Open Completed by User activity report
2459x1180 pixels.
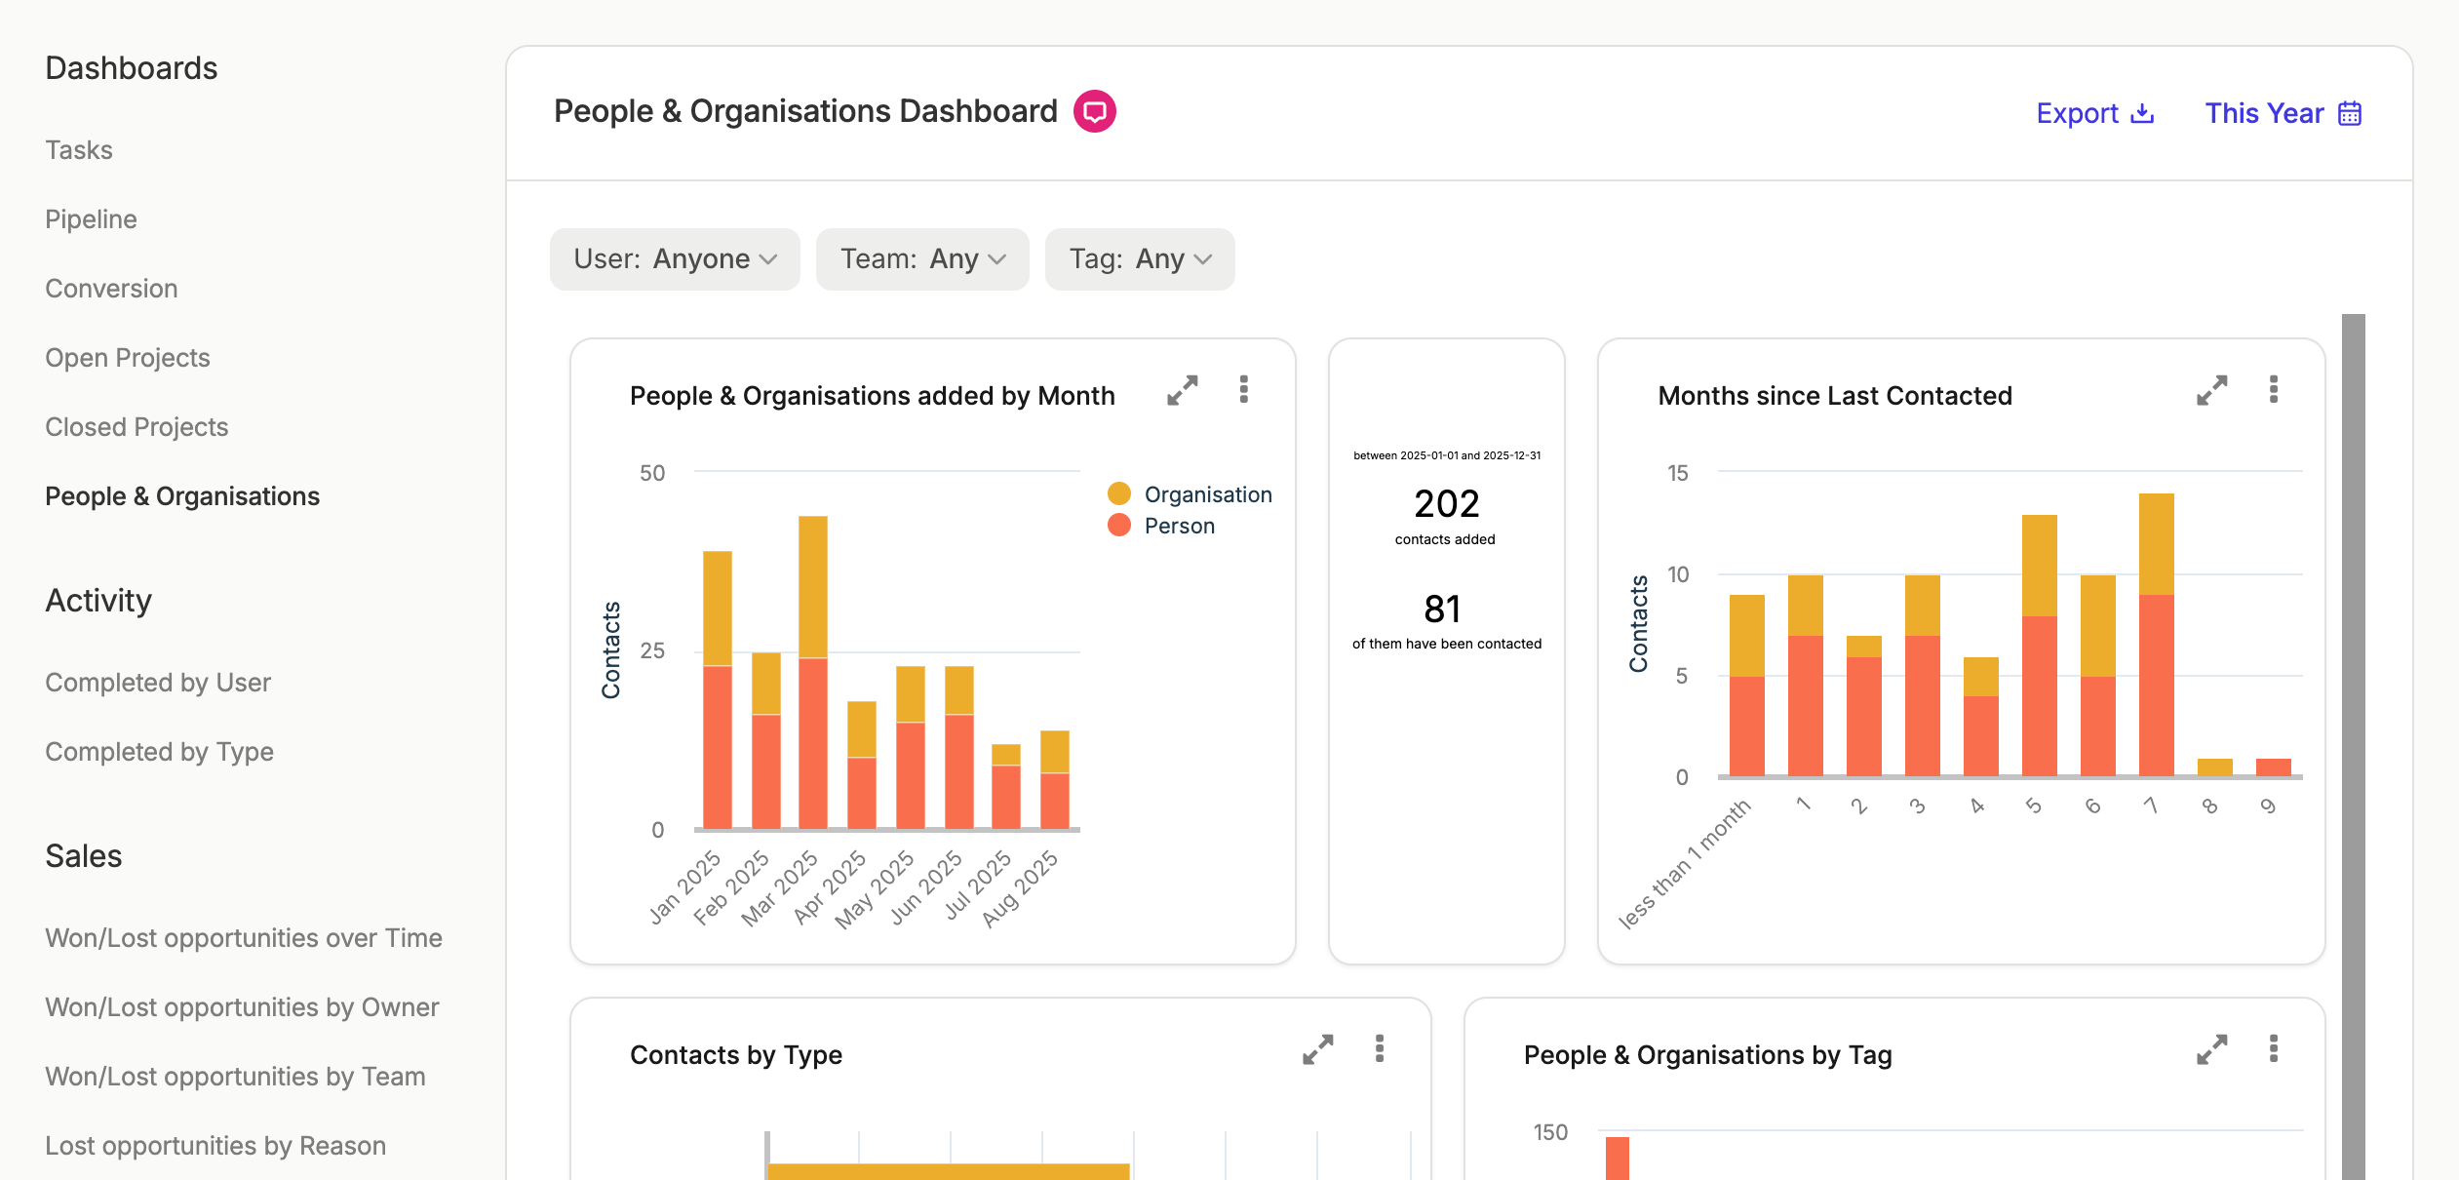[x=158, y=682]
